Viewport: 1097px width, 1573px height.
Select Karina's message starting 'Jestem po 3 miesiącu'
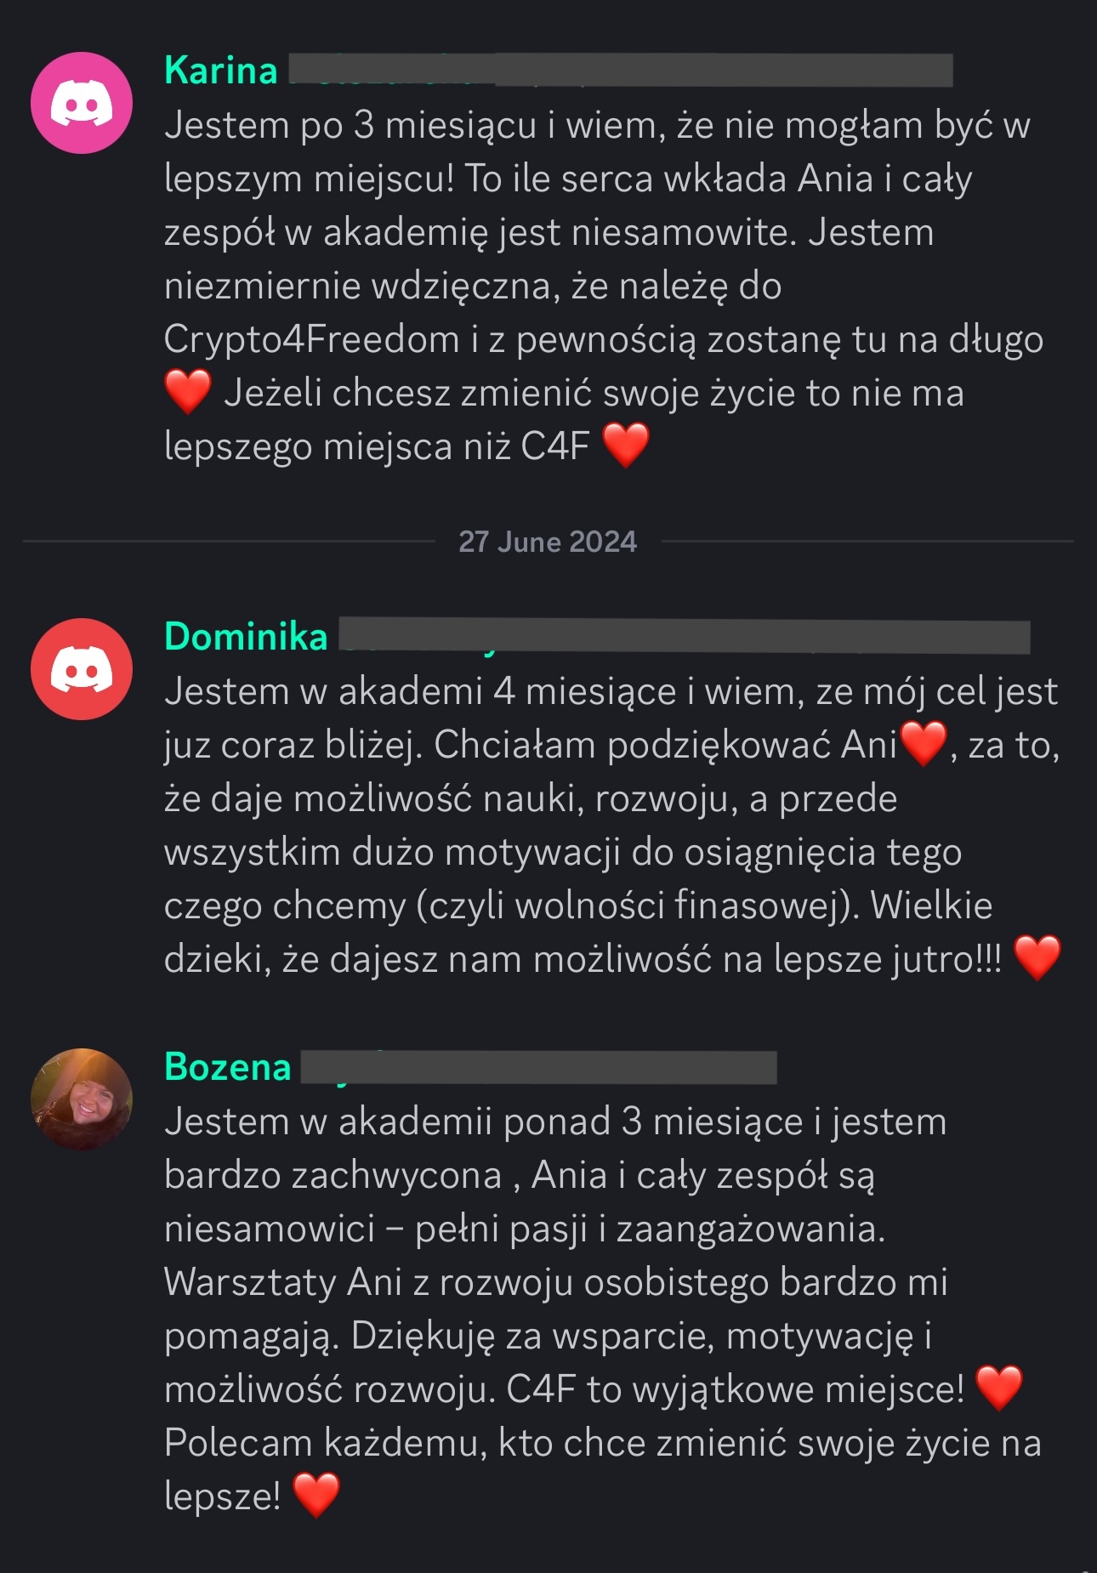(604, 286)
